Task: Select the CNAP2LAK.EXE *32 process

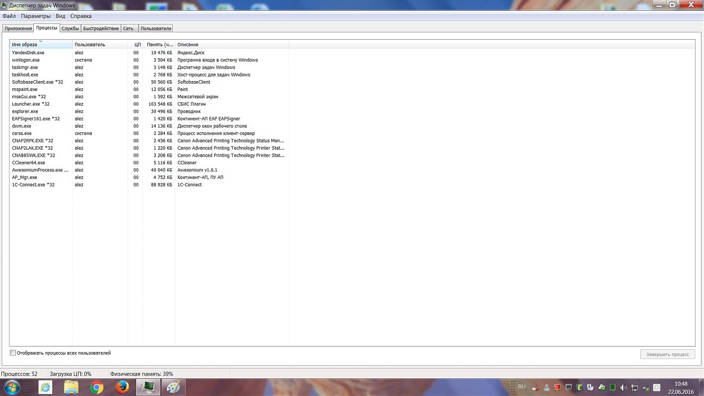Action: coord(149,148)
